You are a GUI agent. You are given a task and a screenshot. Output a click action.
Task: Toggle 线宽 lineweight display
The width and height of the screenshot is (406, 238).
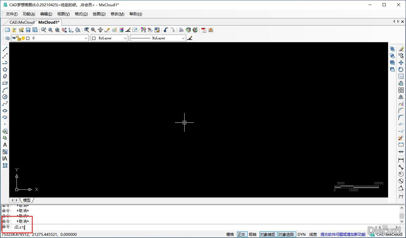[313, 234]
